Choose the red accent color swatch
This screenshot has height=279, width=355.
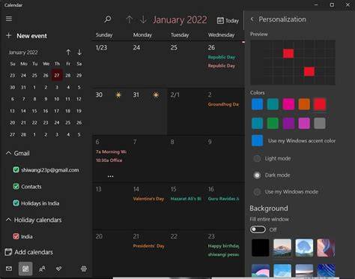(x=320, y=104)
